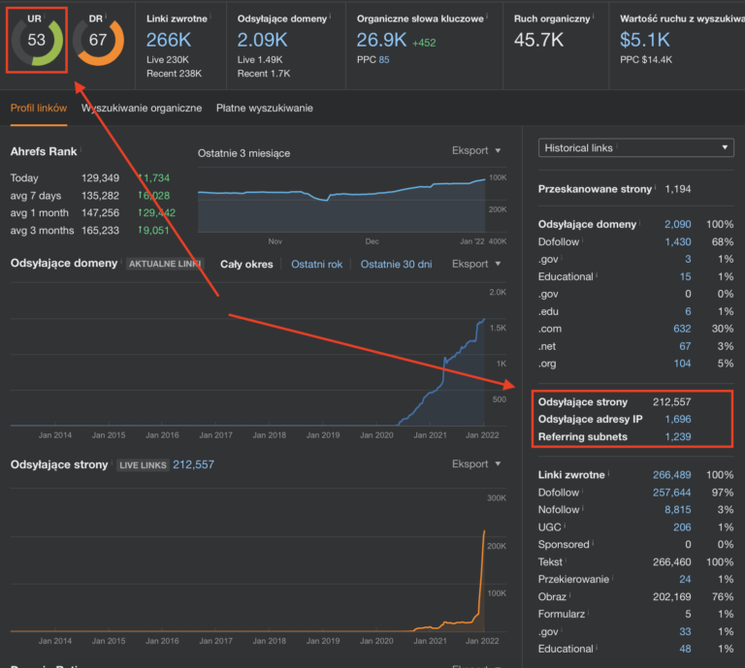Open the 1,430 Dofollow domains count
This screenshot has height=668, width=745.
[x=677, y=242]
